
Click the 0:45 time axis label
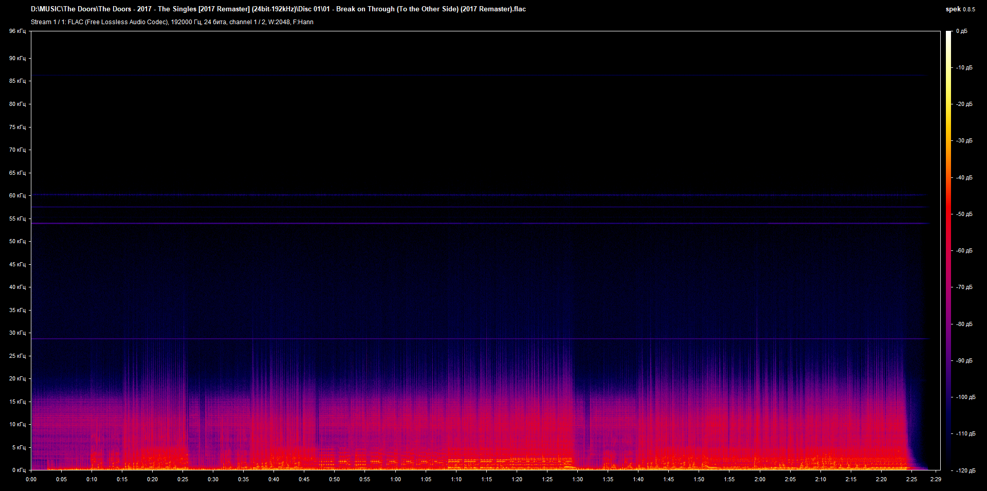[304, 479]
